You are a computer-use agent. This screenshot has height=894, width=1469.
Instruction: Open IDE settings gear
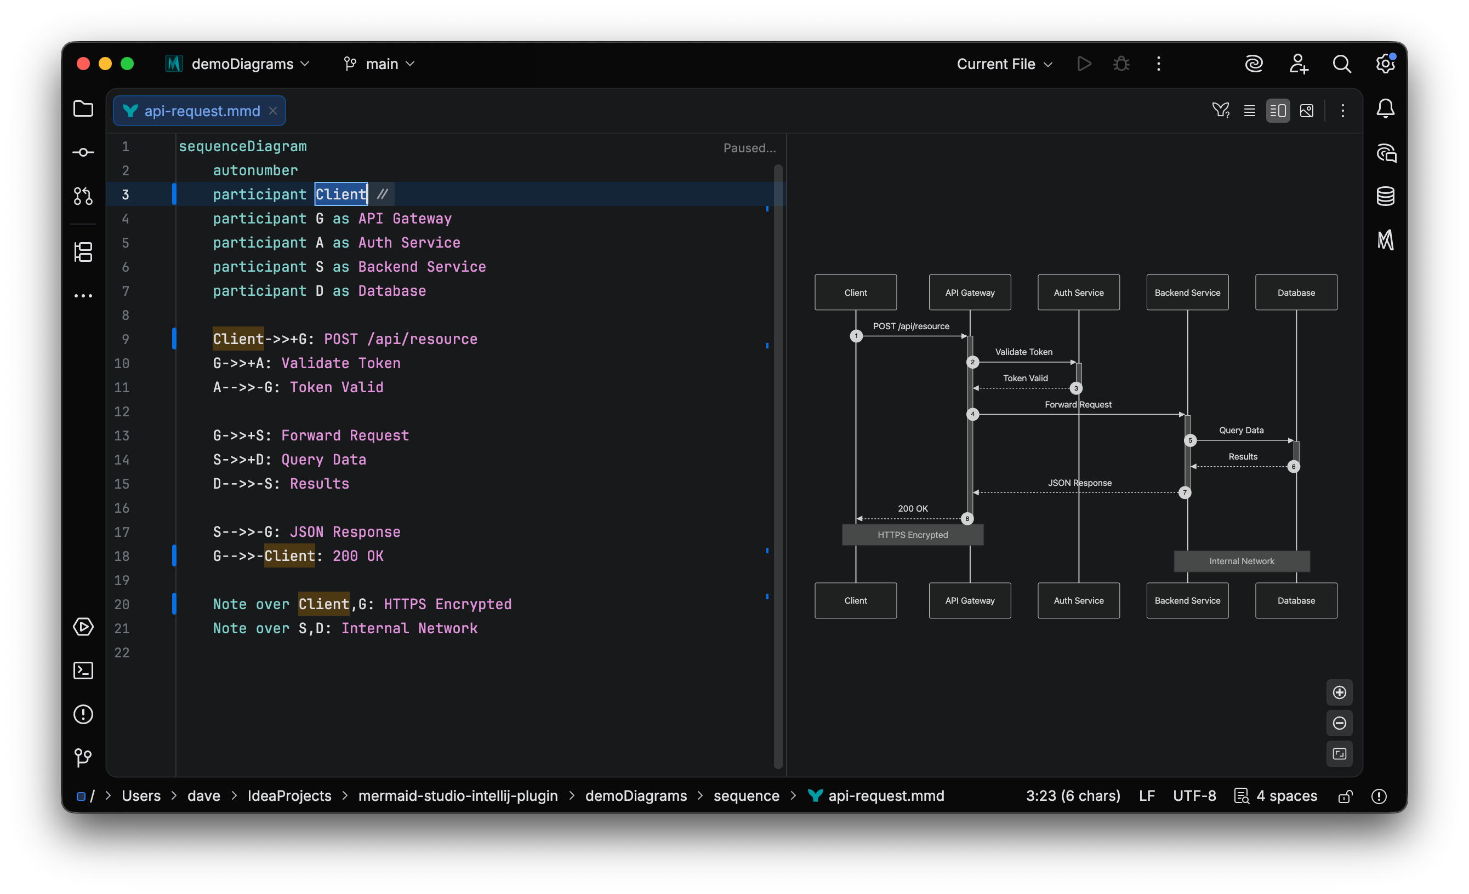1385,64
